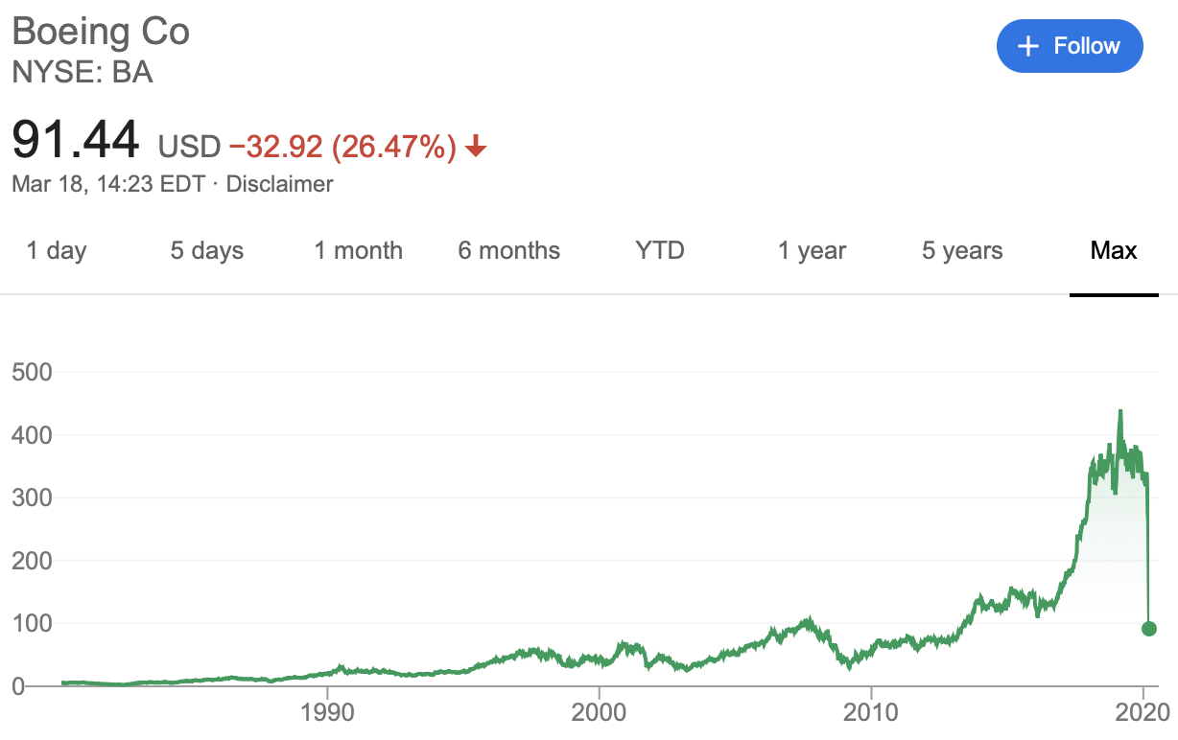Viewport: 1178px width, 740px height.
Task: Select the 5 days range tab
Action: tap(207, 251)
